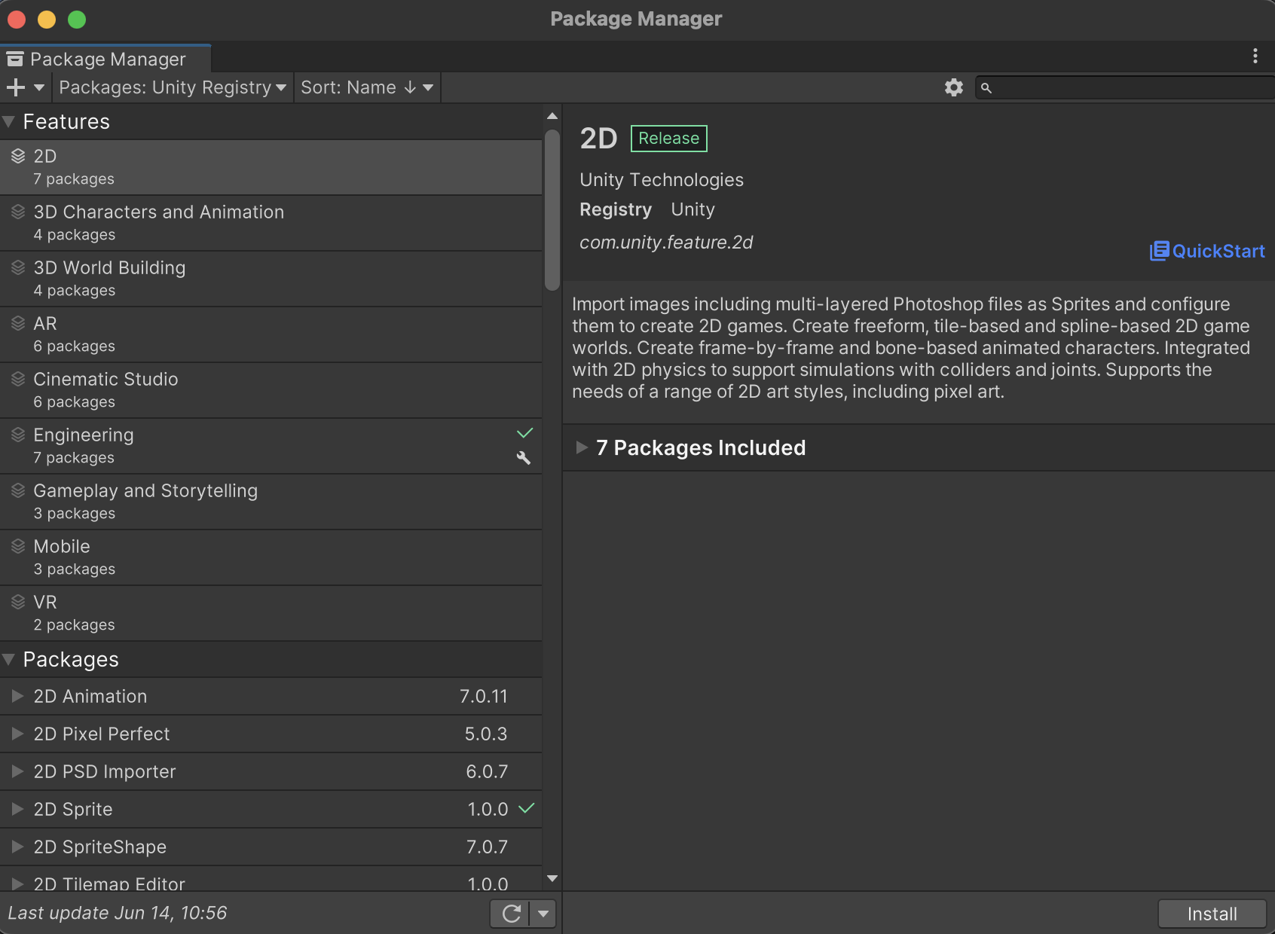
Task: Open the three-dot window options menu
Action: click(x=1255, y=56)
